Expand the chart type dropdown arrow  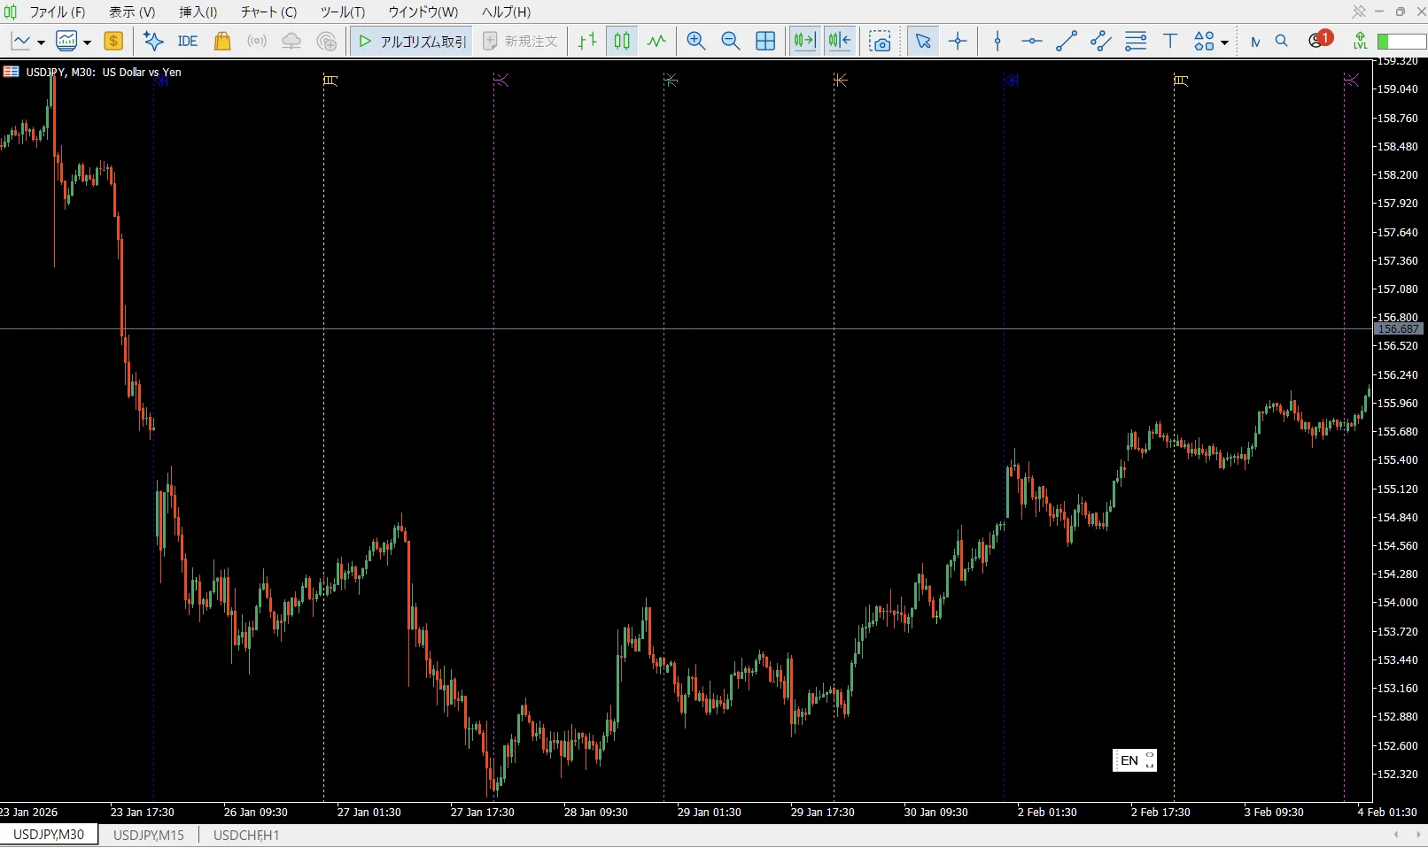pyautogui.click(x=41, y=42)
